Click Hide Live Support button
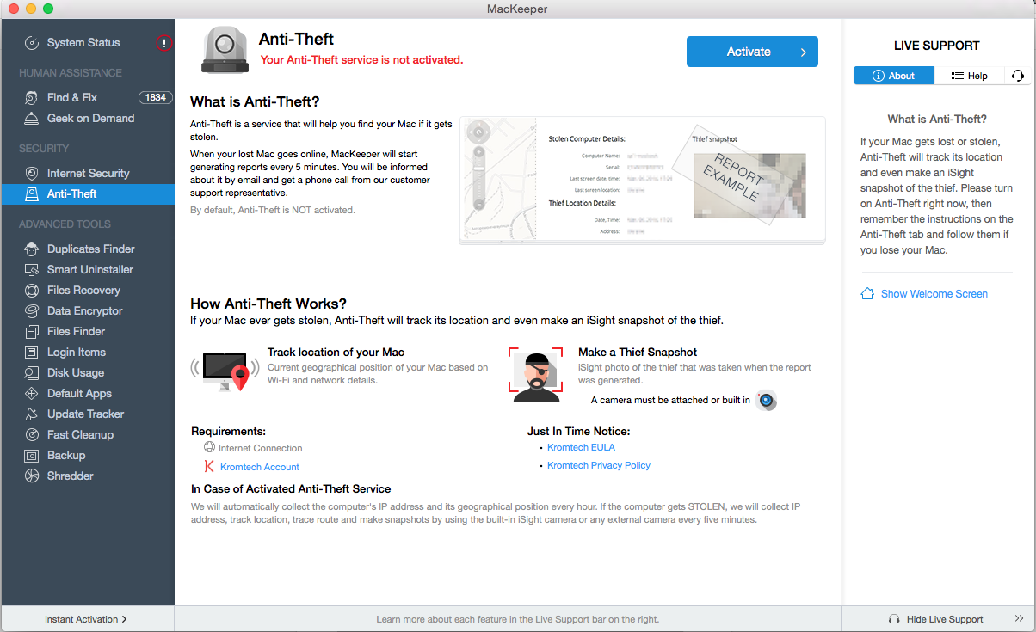 coord(935,619)
